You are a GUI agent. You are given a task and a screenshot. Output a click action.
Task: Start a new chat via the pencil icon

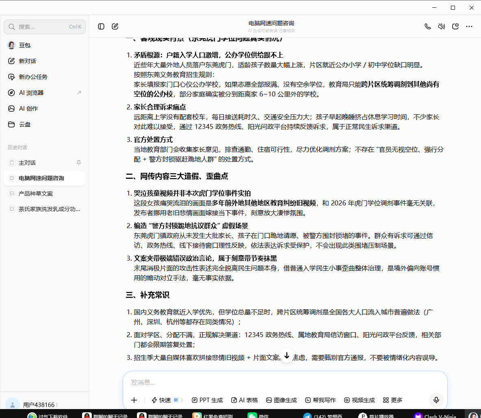point(115,26)
